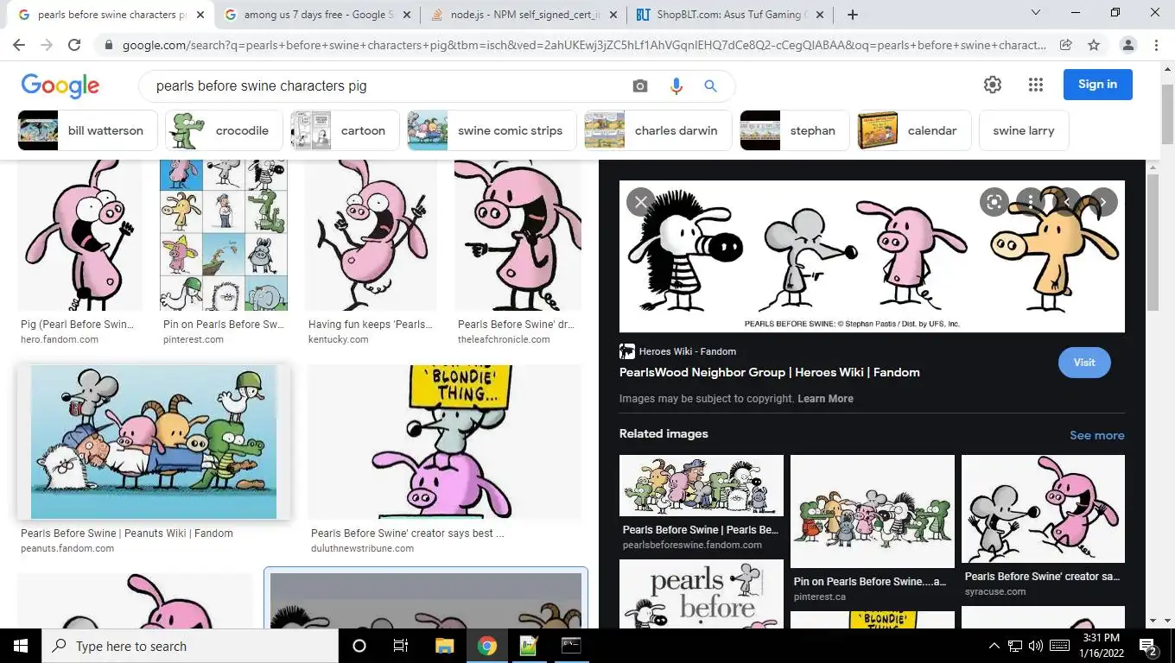Expand the tab search dropdown arrow
Viewport: 1175px width, 663px height.
pyautogui.click(x=1036, y=13)
